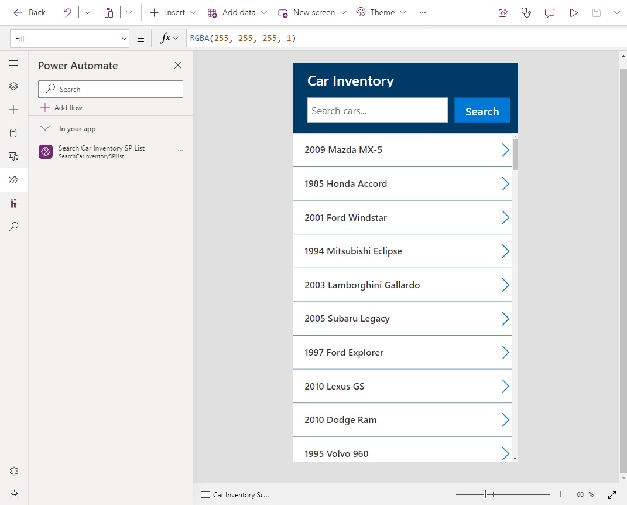Collapse the In your app section

45,128
